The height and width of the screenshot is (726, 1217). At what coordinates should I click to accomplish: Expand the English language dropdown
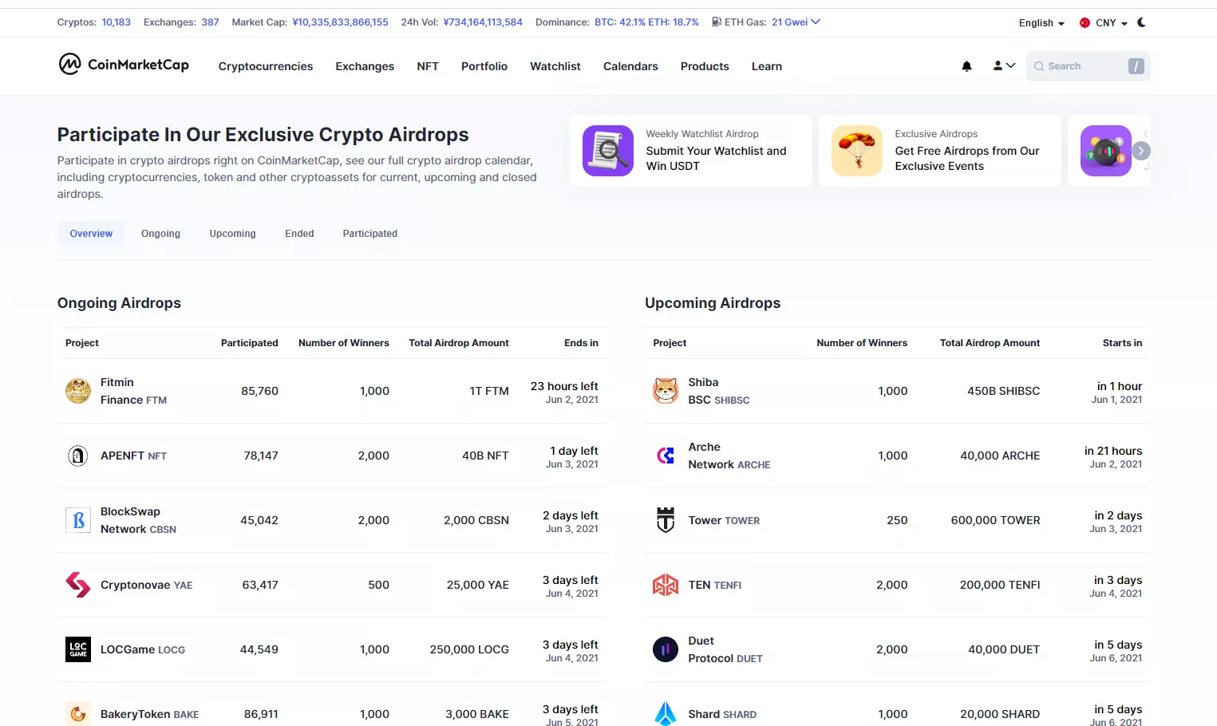[x=1041, y=23]
